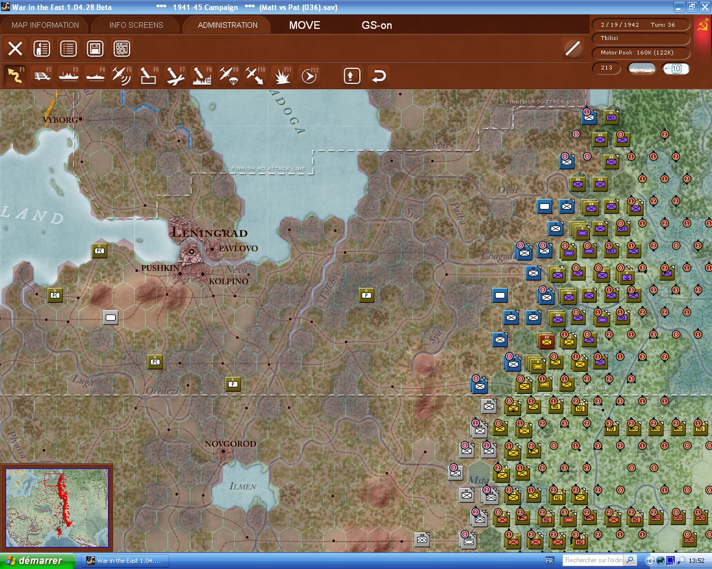This screenshot has width=712, height=569.
Task: Choose the F6 bomb unit mode
Action: click(149, 76)
